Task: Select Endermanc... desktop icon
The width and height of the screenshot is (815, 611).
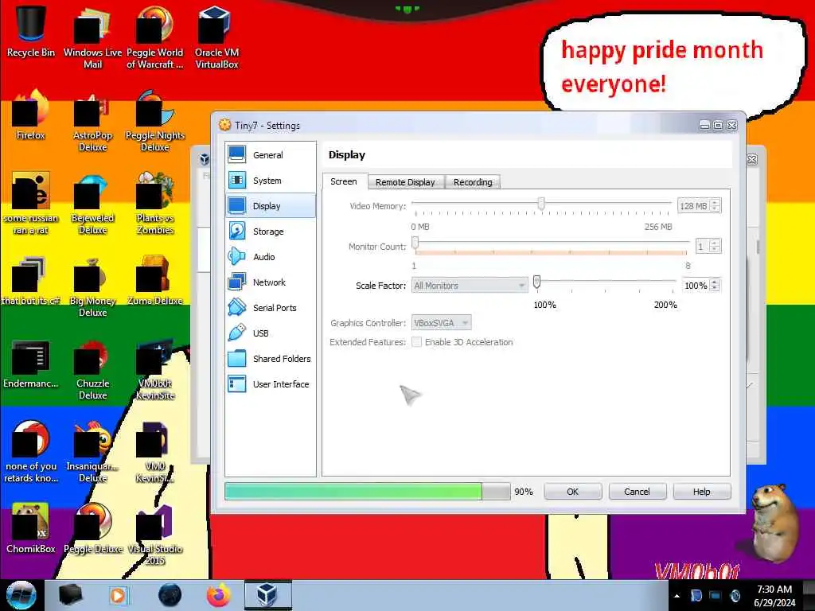Action: pos(31,364)
